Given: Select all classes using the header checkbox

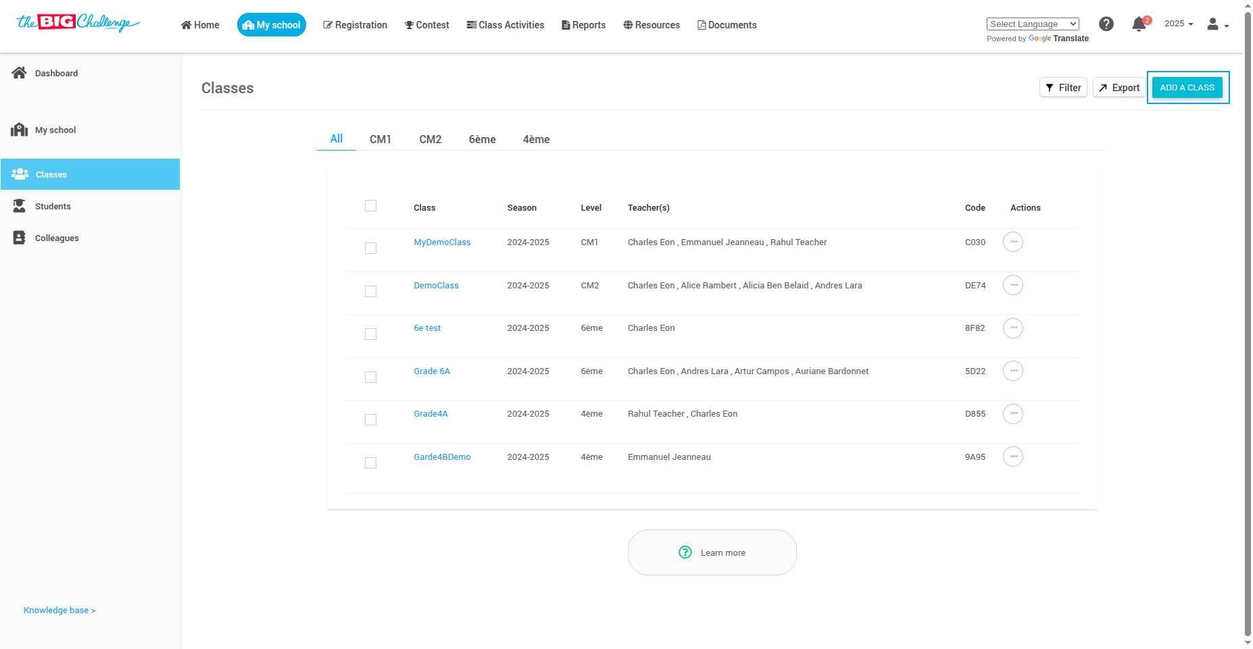Looking at the screenshot, I should pos(370,205).
